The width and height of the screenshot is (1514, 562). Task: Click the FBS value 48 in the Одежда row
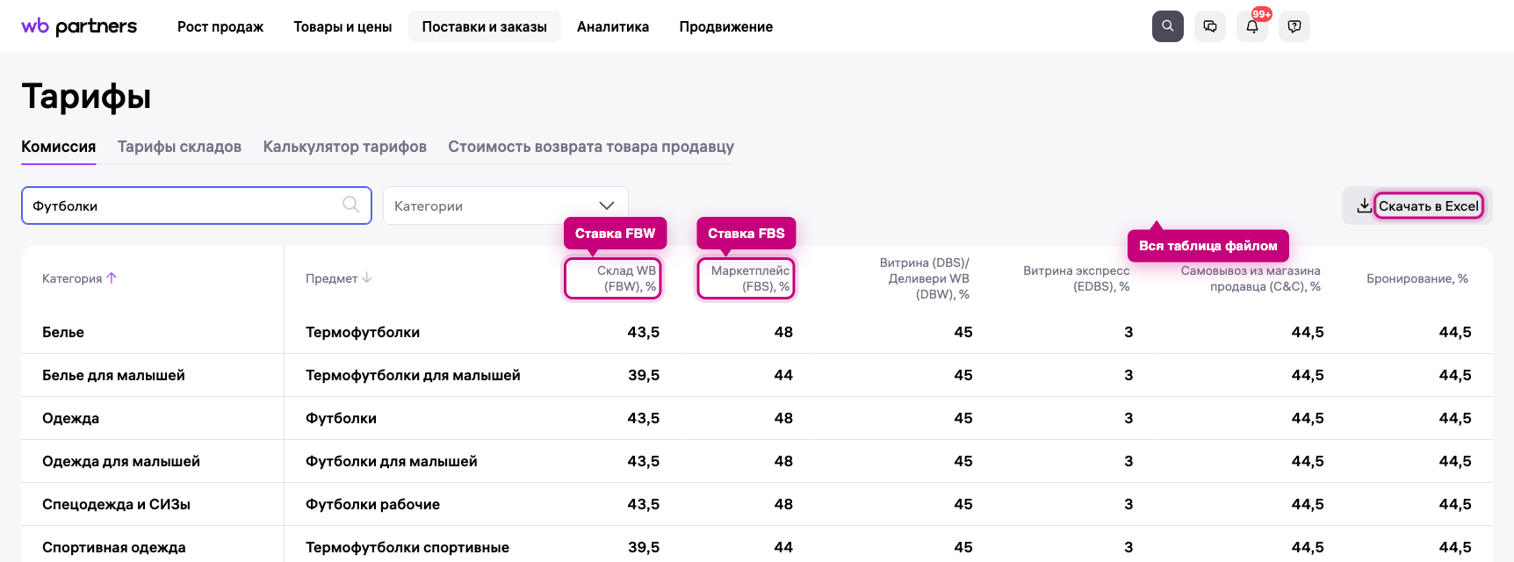pyautogui.click(x=783, y=418)
